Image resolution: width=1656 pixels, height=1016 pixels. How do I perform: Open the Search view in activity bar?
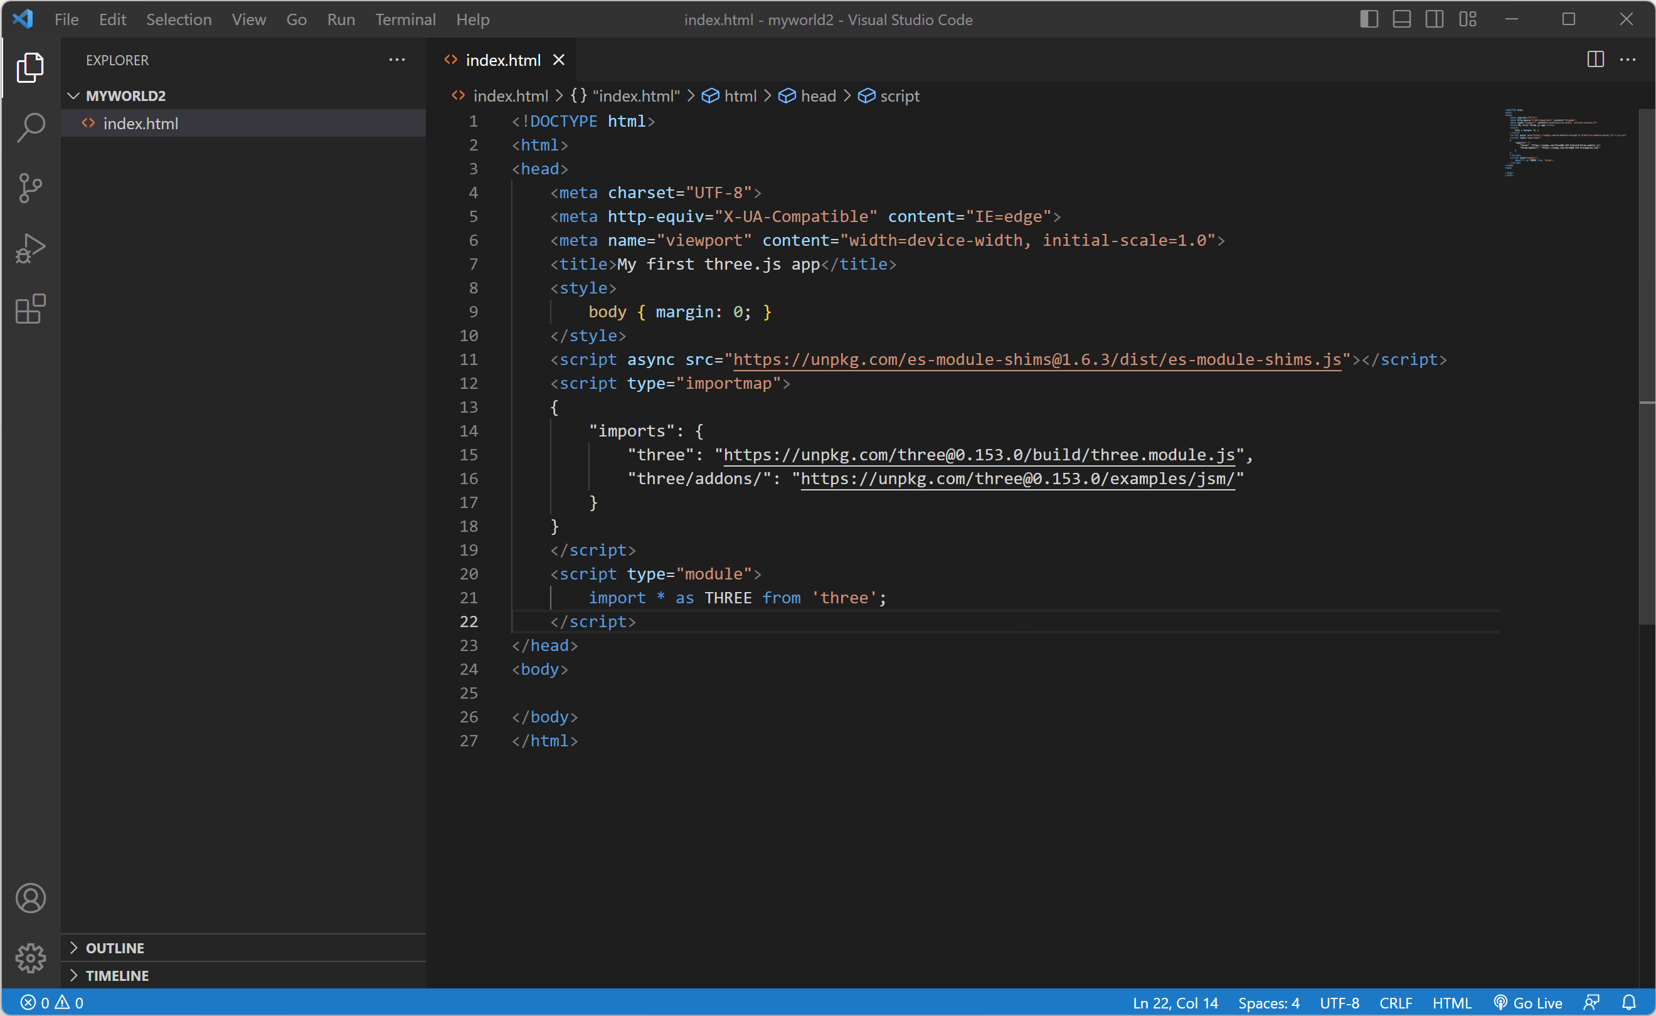pyautogui.click(x=30, y=127)
